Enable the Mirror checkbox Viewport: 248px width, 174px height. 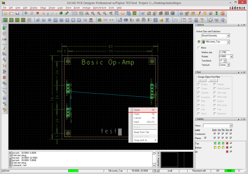(199, 48)
